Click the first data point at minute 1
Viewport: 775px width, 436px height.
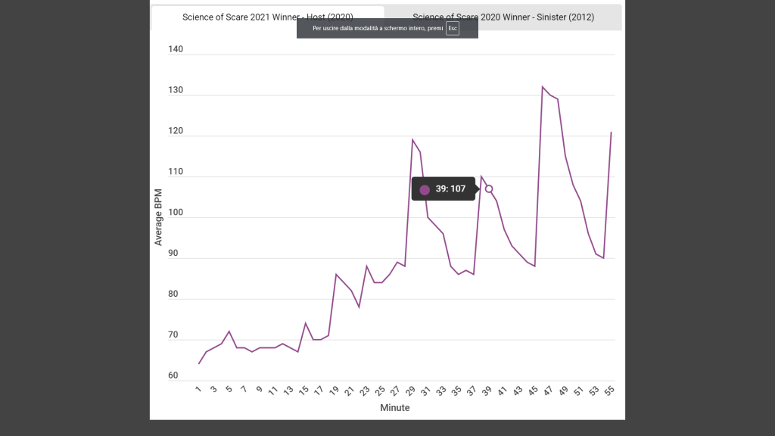[x=199, y=363]
